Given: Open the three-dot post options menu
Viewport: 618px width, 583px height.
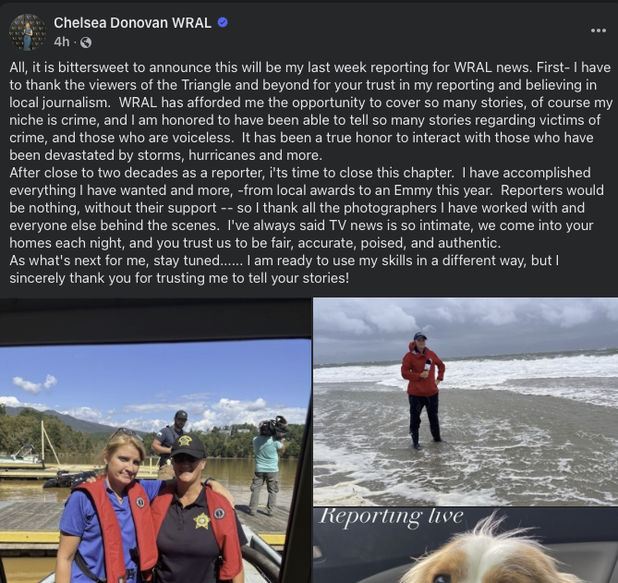Looking at the screenshot, I should coord(598,30).
